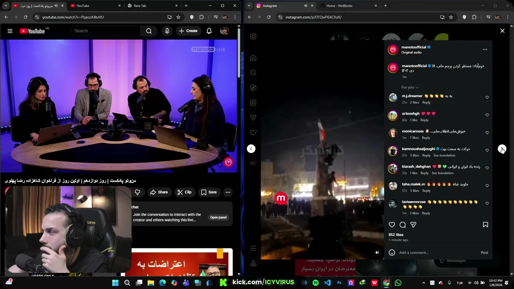Click inside the YouTube search field
This screenshot has height=289, width=514.
(x=106, y=31)
